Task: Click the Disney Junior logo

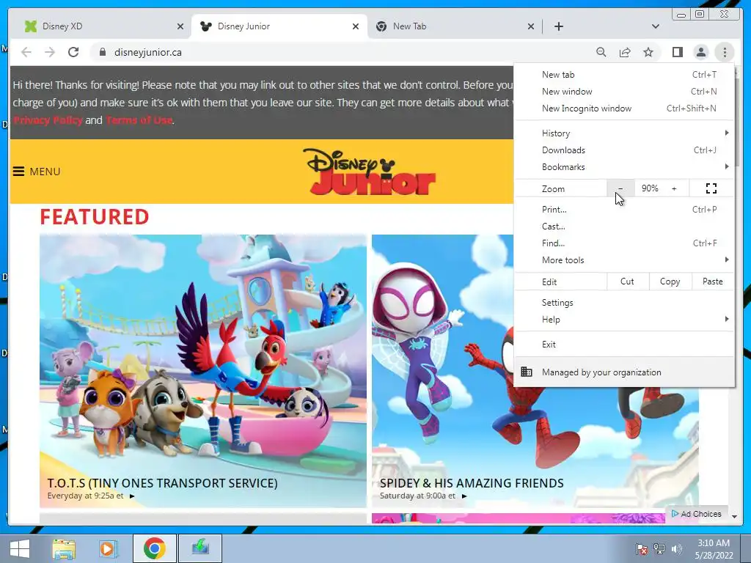Action: 370,172
